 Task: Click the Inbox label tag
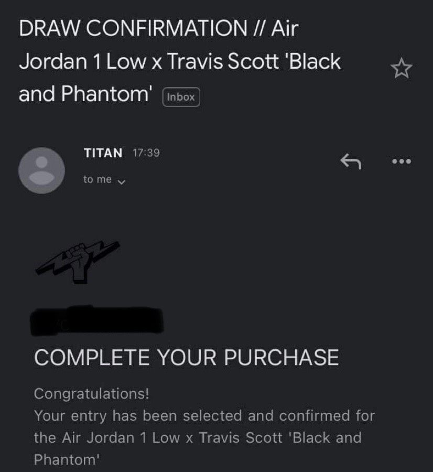pyautogui.click(x=181, y=97)
